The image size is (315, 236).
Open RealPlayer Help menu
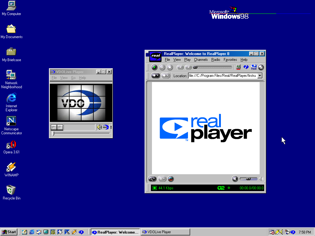pos(244,60)
